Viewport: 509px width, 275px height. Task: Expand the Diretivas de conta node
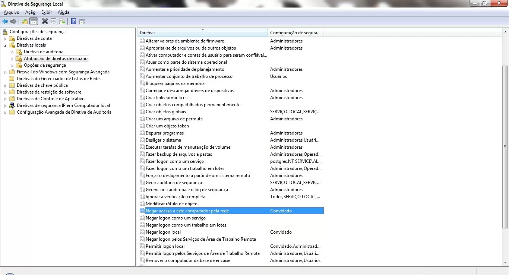(x=5, y=38)
